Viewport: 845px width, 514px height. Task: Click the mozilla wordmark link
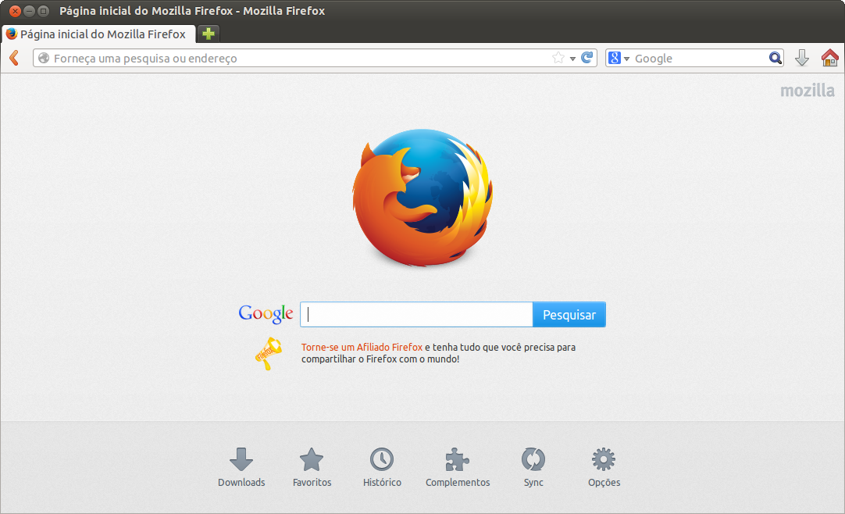click(x=808, y=91)
